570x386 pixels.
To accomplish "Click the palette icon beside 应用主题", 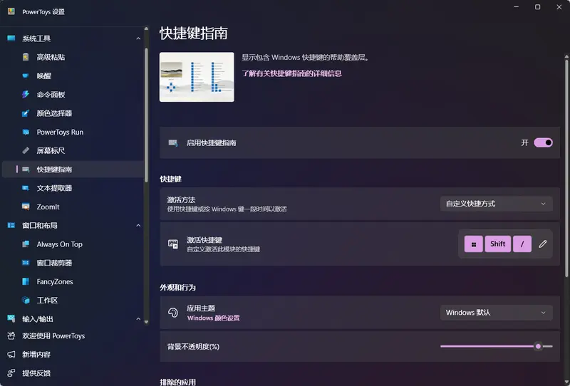I will pyautogui.click(x=173, y=313).
